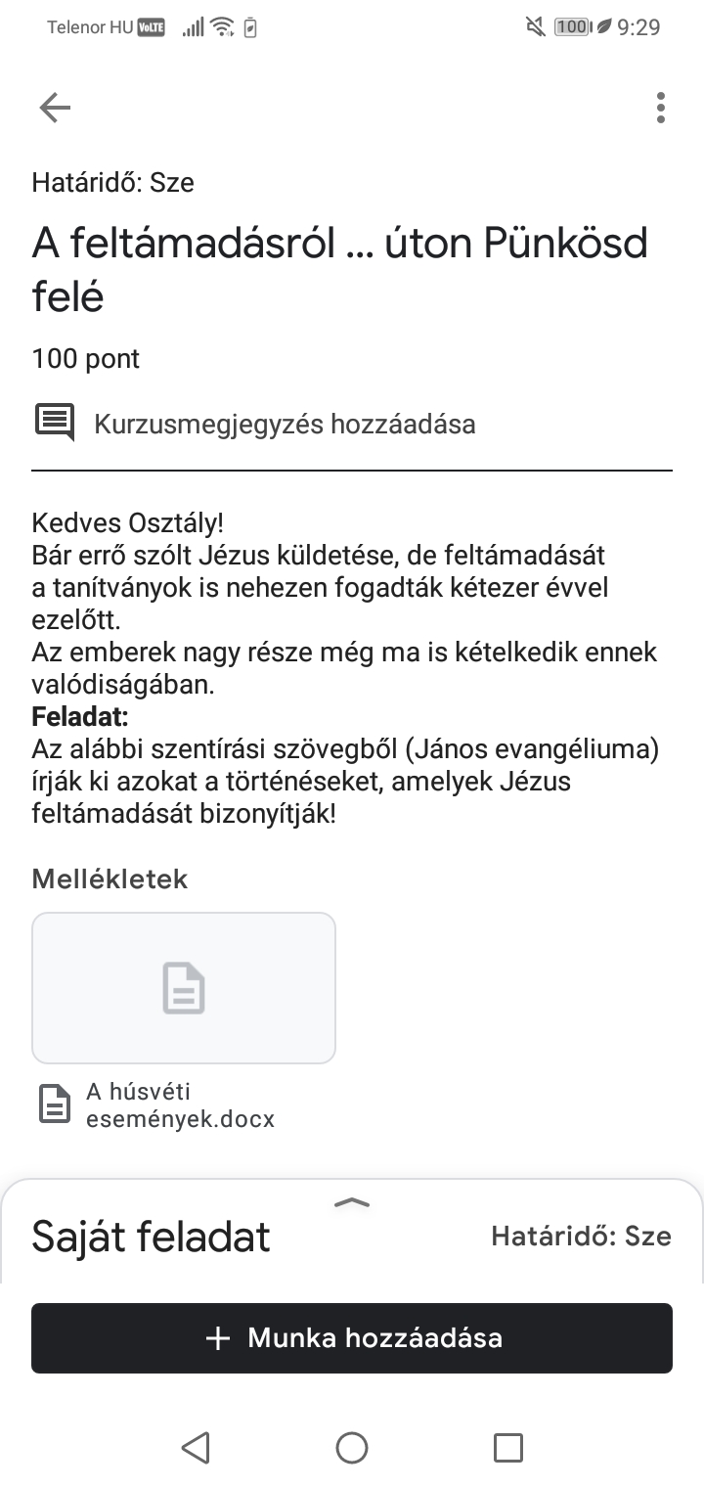Tap the document icon beside A húsvéti események.docx
Image resolution: width=704 pixels, height=1487 pixels.
coord(55,1104)
